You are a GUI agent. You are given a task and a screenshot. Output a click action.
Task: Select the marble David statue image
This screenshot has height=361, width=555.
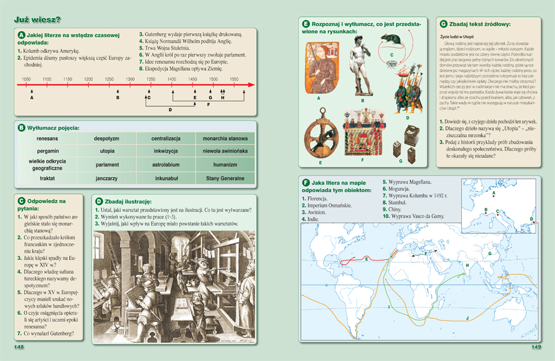[361, 66]
